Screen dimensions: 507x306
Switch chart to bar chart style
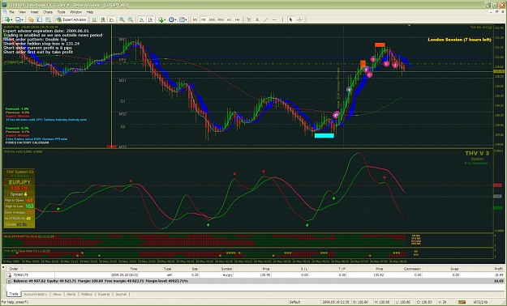pyautogui.click(x=94, y=19)
